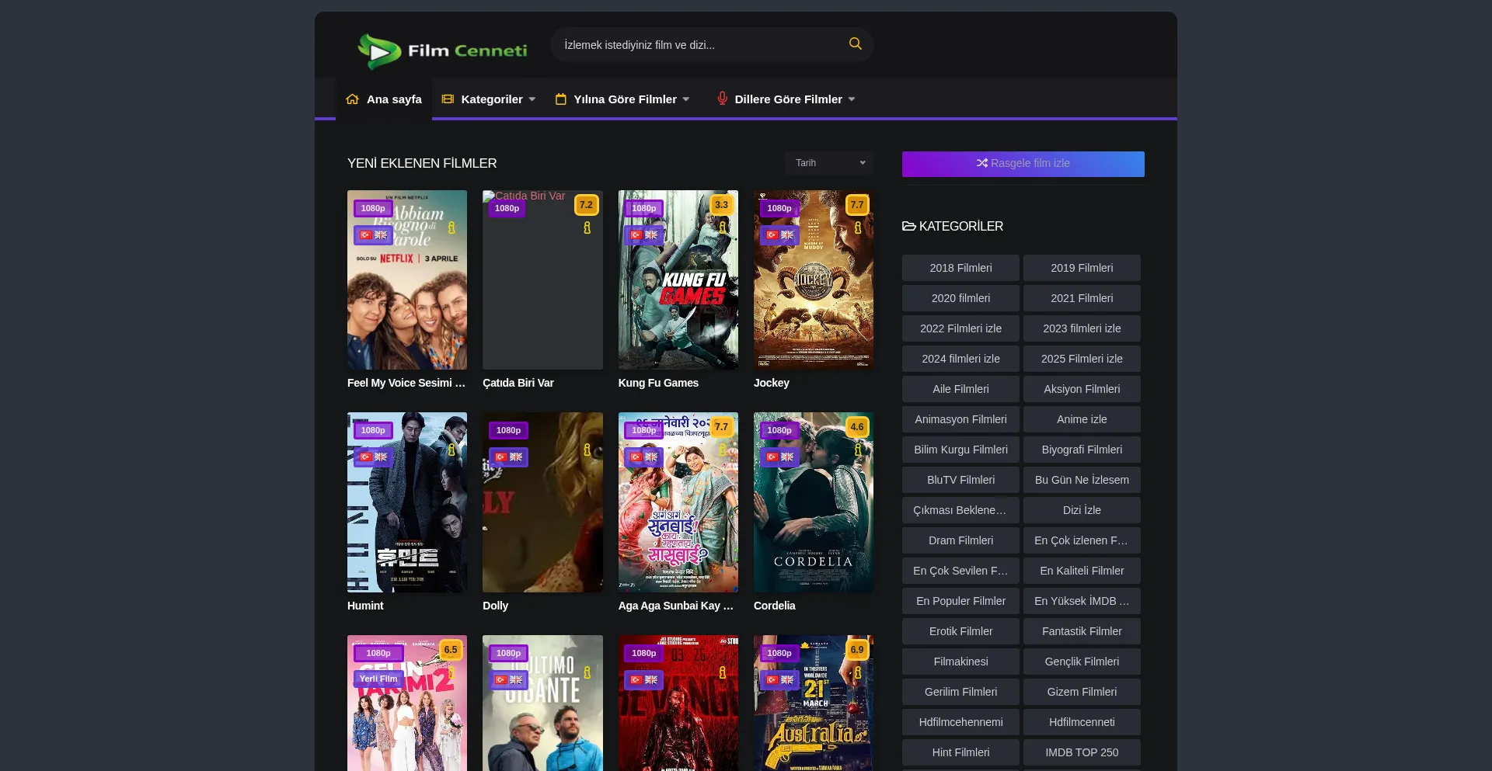Open the Dolly title link
The width and height of the screenshot is (1492, 771).
pos(496,606)
